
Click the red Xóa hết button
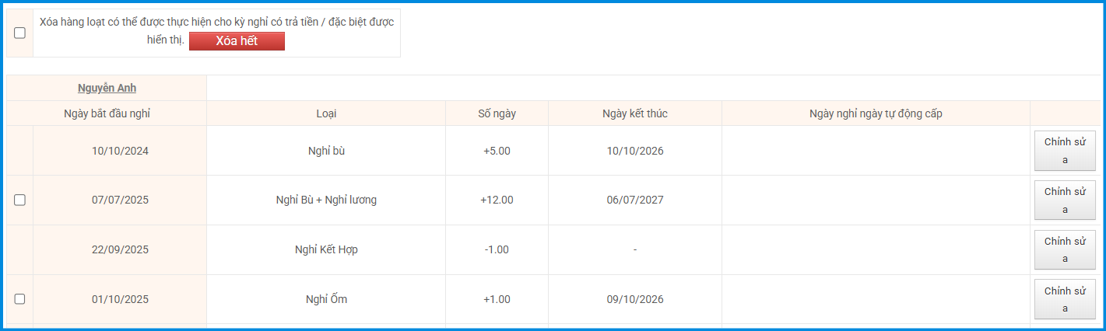(237, 41)
